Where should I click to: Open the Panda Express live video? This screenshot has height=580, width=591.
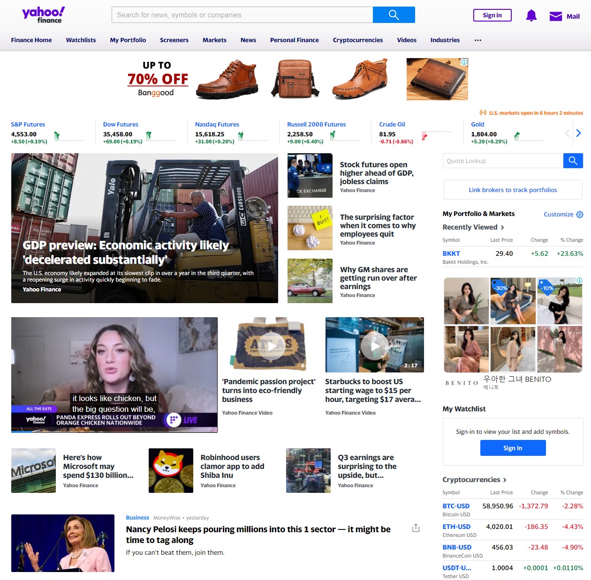(x=114, y=375)
